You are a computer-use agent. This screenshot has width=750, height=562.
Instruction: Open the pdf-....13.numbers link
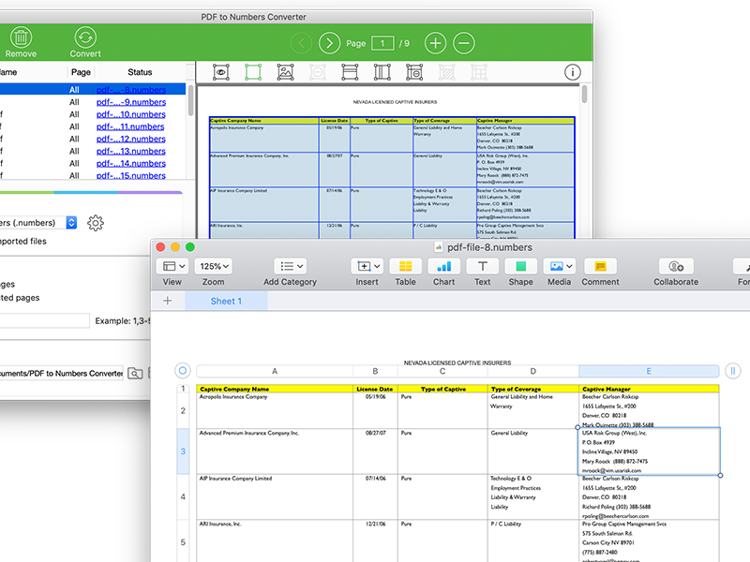point(130,152)
